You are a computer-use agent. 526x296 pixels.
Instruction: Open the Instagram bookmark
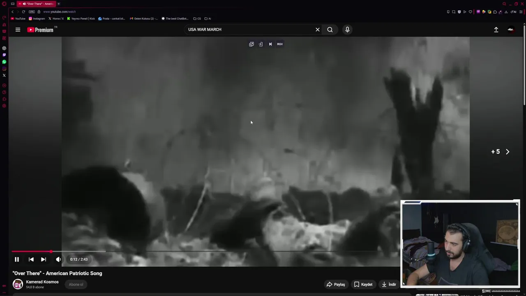click(x=37, y=18)
